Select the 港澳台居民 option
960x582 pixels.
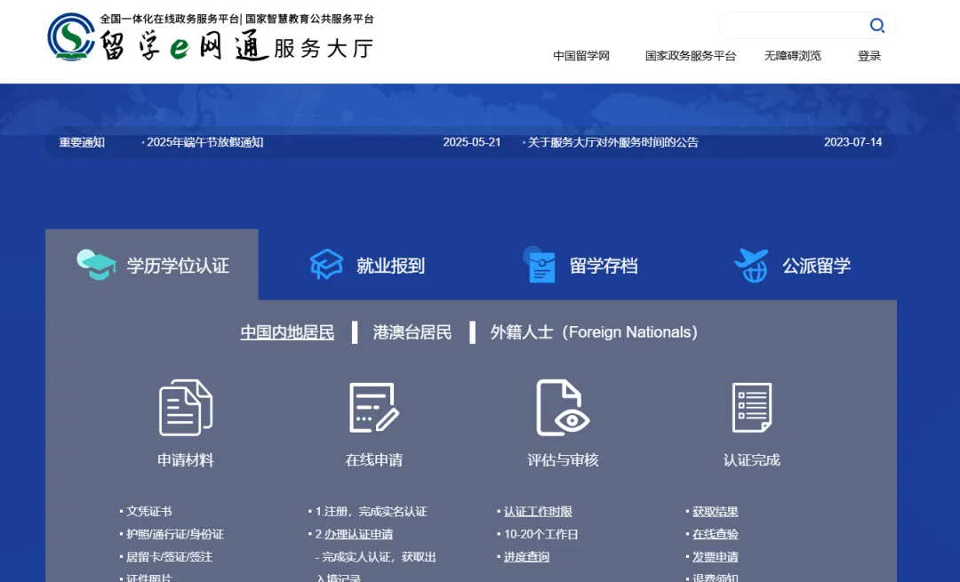[412, 332]
